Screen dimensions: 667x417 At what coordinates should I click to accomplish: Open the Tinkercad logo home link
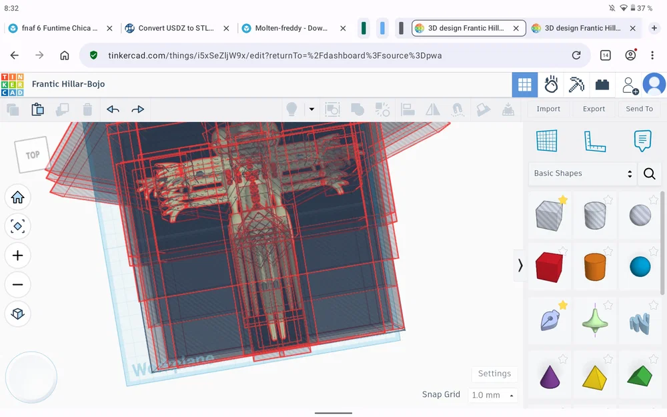click(x=12, y=84)
